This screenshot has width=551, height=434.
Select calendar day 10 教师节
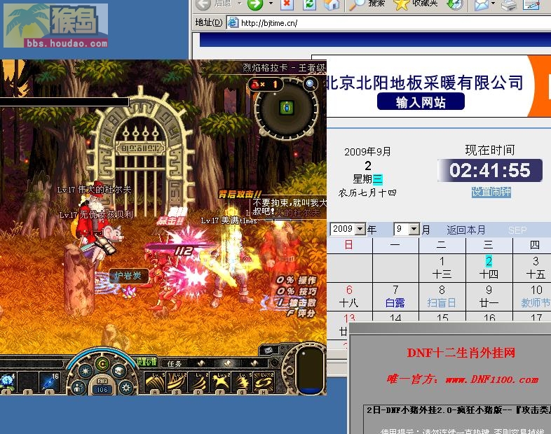tap(535, 297)
